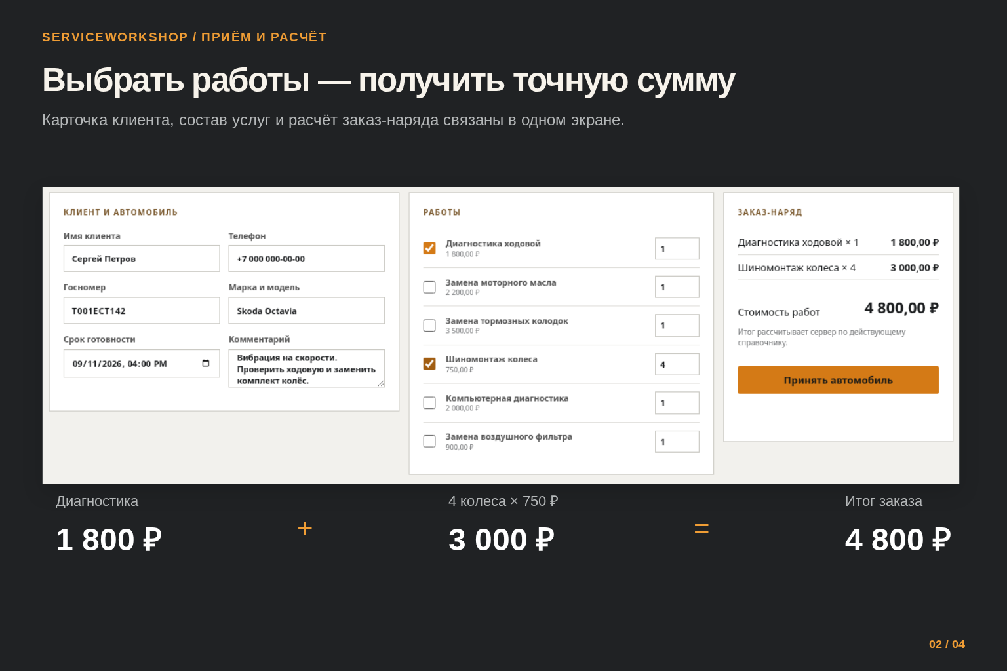Image resolution: width=1007 pixels, height=671 pixels.
Task: Click the Диагностика ходовой service label
Action: point(493,243)
